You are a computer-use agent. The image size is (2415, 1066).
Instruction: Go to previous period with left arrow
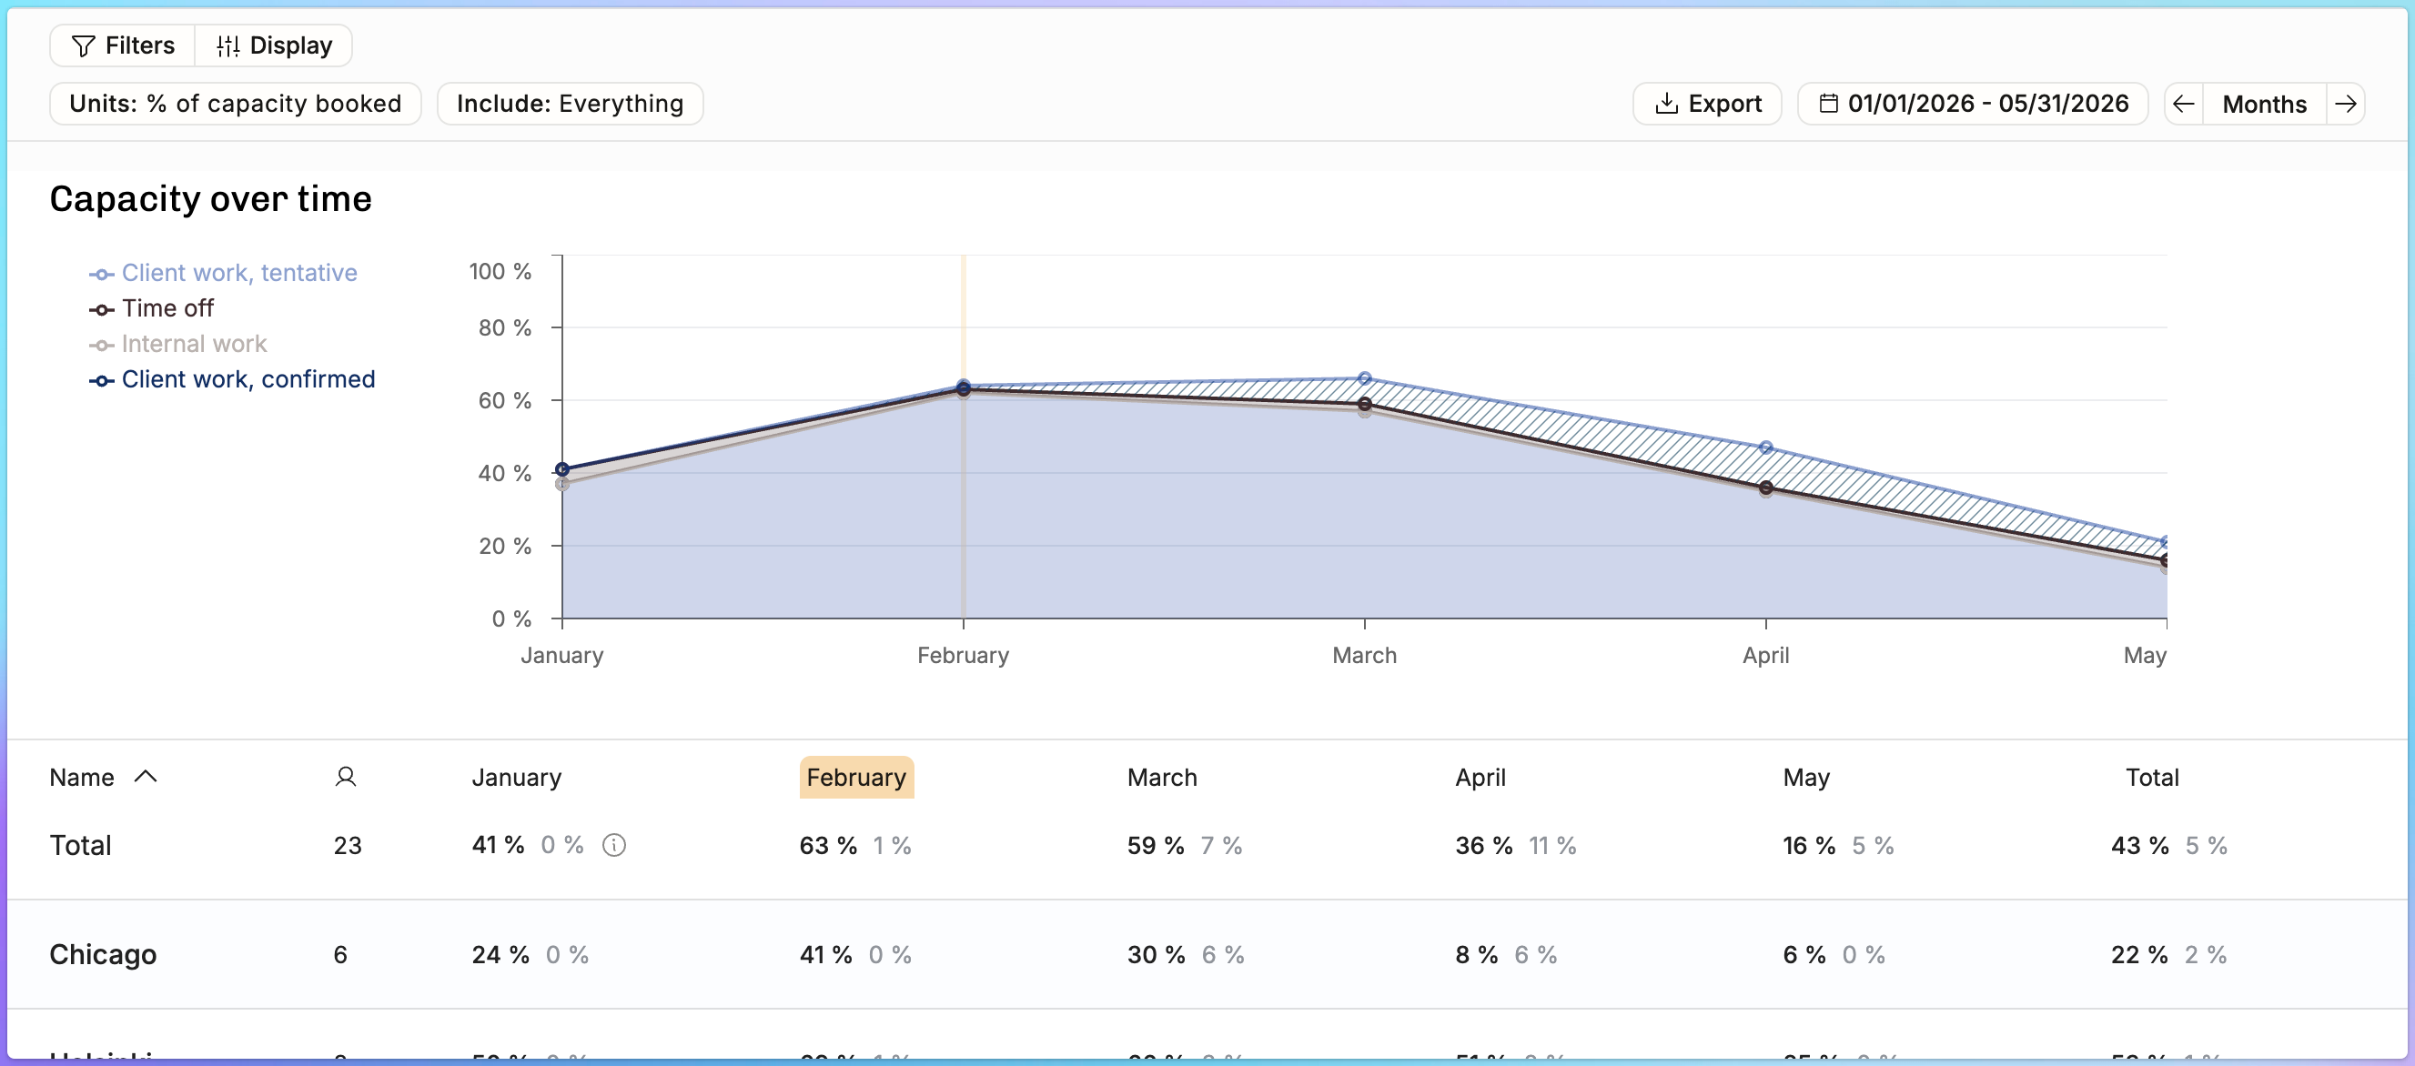(x=2184, y=104)
